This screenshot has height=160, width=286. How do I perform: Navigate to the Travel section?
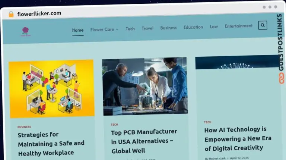[147, 28]
